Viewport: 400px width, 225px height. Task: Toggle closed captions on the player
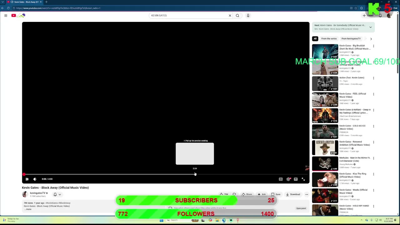281,179
